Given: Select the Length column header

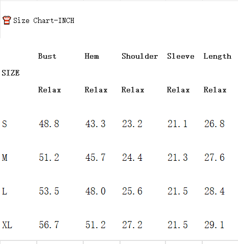Looking at the screenshot, I should 218,57.
